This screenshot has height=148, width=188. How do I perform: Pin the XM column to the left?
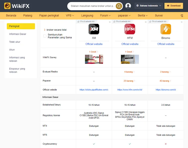click(86, 21)
